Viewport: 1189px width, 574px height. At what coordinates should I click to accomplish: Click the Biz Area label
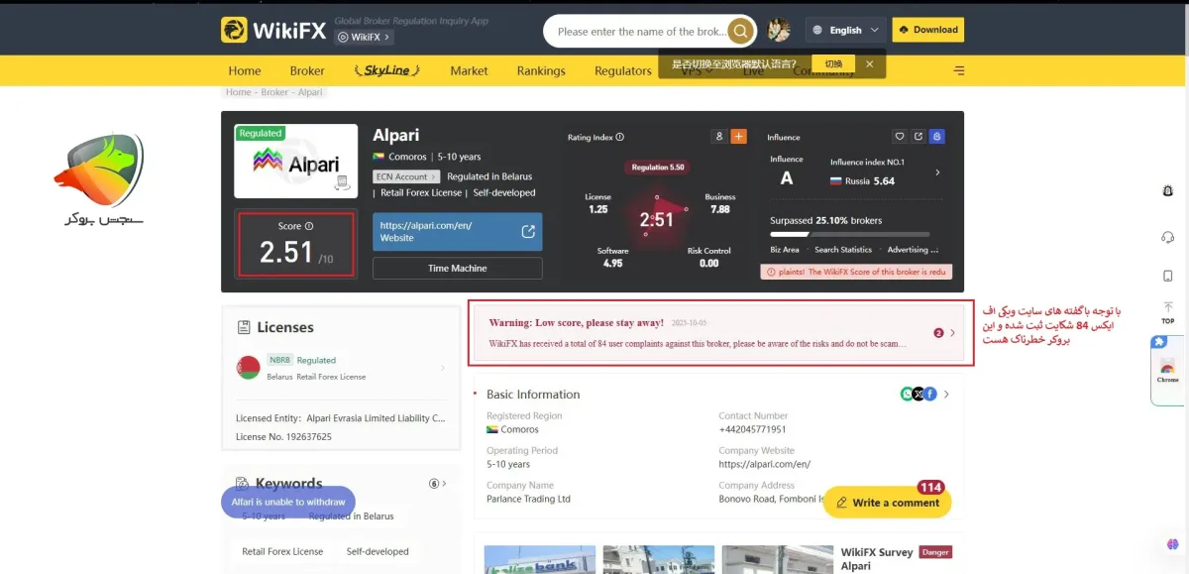coord(785,250)
